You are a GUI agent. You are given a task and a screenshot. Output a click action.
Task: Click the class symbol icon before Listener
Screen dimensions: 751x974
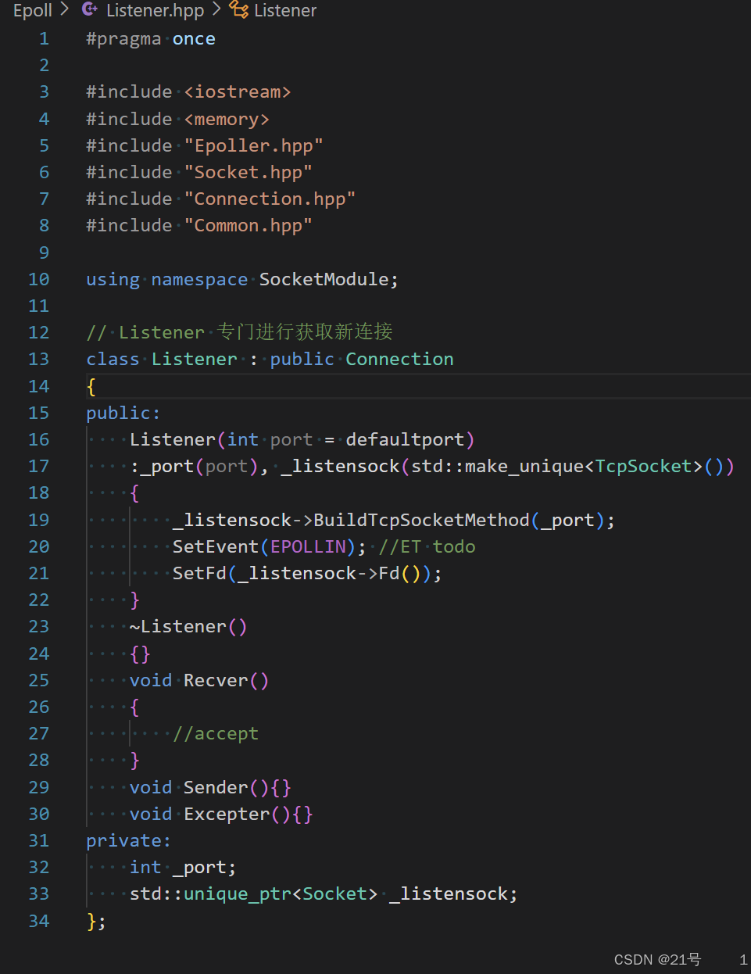tap(238, 10)
